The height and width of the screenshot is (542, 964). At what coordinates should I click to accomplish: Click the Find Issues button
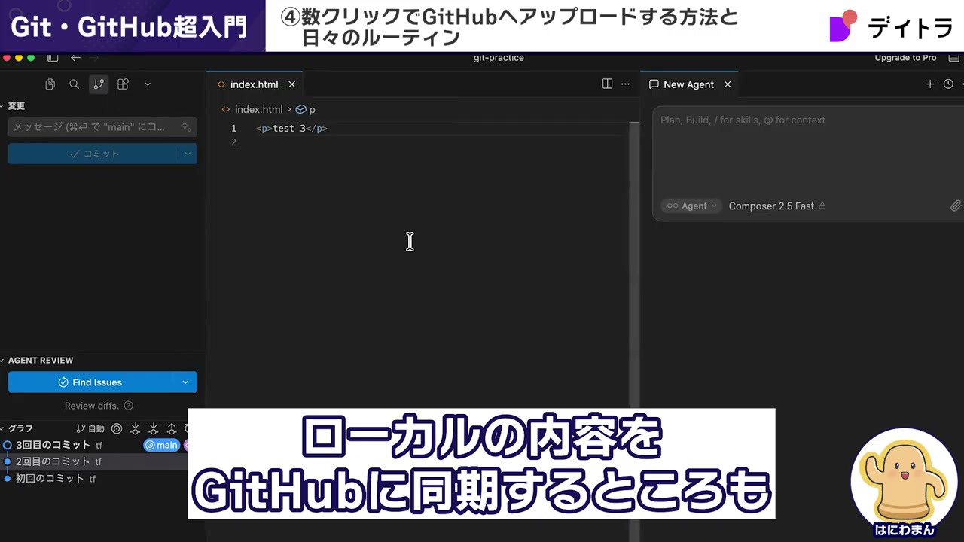point(90,382)
